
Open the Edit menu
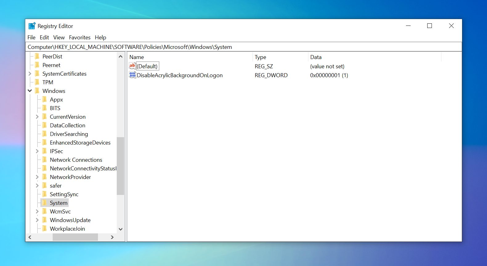click(x=44, y=37)
